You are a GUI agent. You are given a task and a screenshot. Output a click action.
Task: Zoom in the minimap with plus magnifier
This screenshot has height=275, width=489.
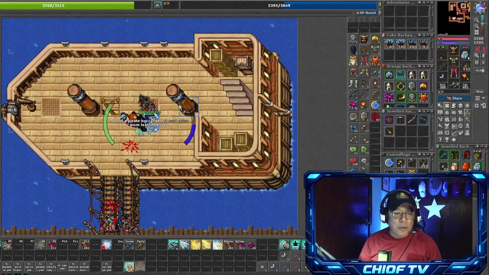tap(477, 26)
